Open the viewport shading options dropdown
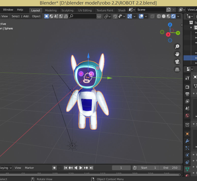 pyautogui.click(x=178, y=17)
